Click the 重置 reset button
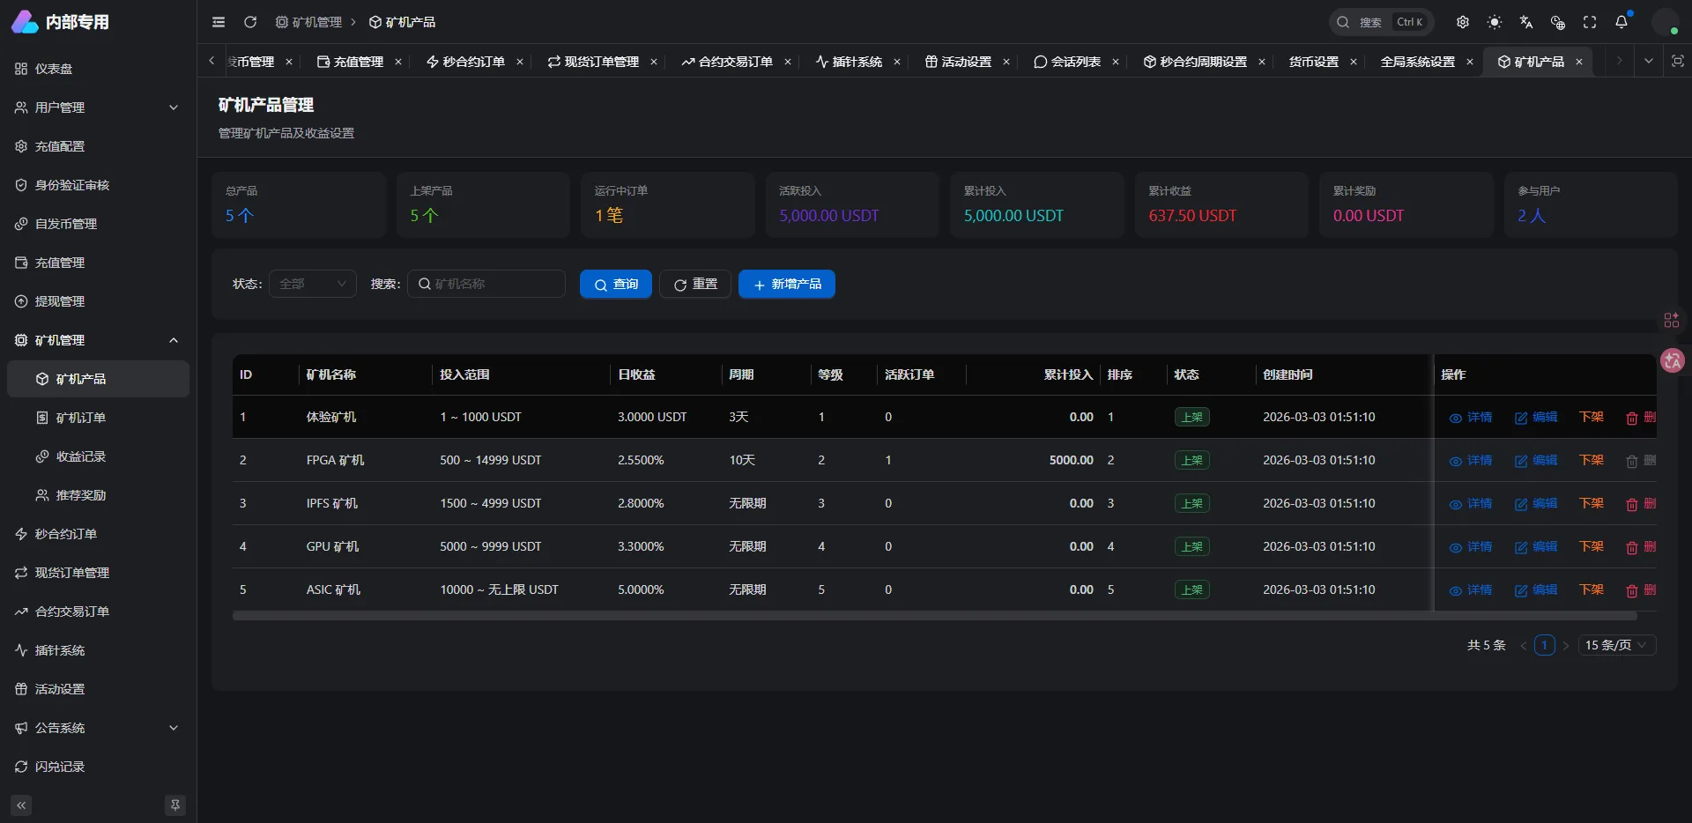The image size is (1692, 823). (x=695, y=284)
